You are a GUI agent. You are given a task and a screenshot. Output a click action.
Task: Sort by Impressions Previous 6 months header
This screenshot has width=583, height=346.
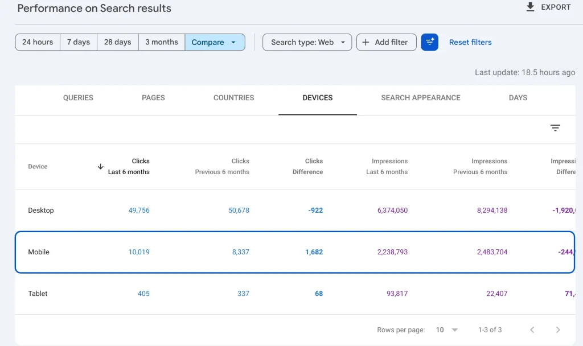(480, 167)
